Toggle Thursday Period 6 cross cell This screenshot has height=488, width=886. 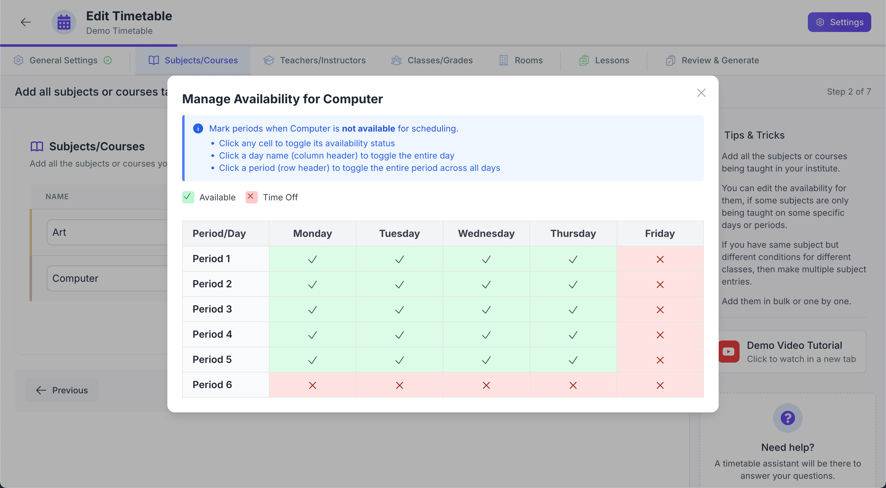coord(573,384)
